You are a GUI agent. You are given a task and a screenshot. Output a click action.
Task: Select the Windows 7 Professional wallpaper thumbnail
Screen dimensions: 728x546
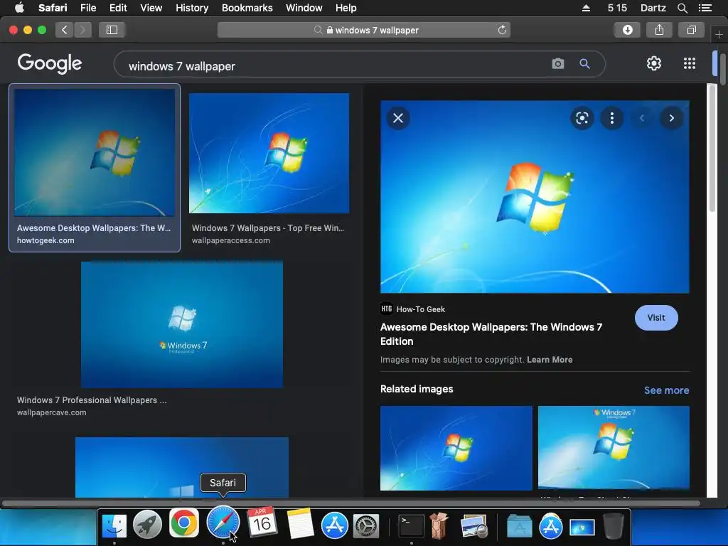[x=182, y=324]
